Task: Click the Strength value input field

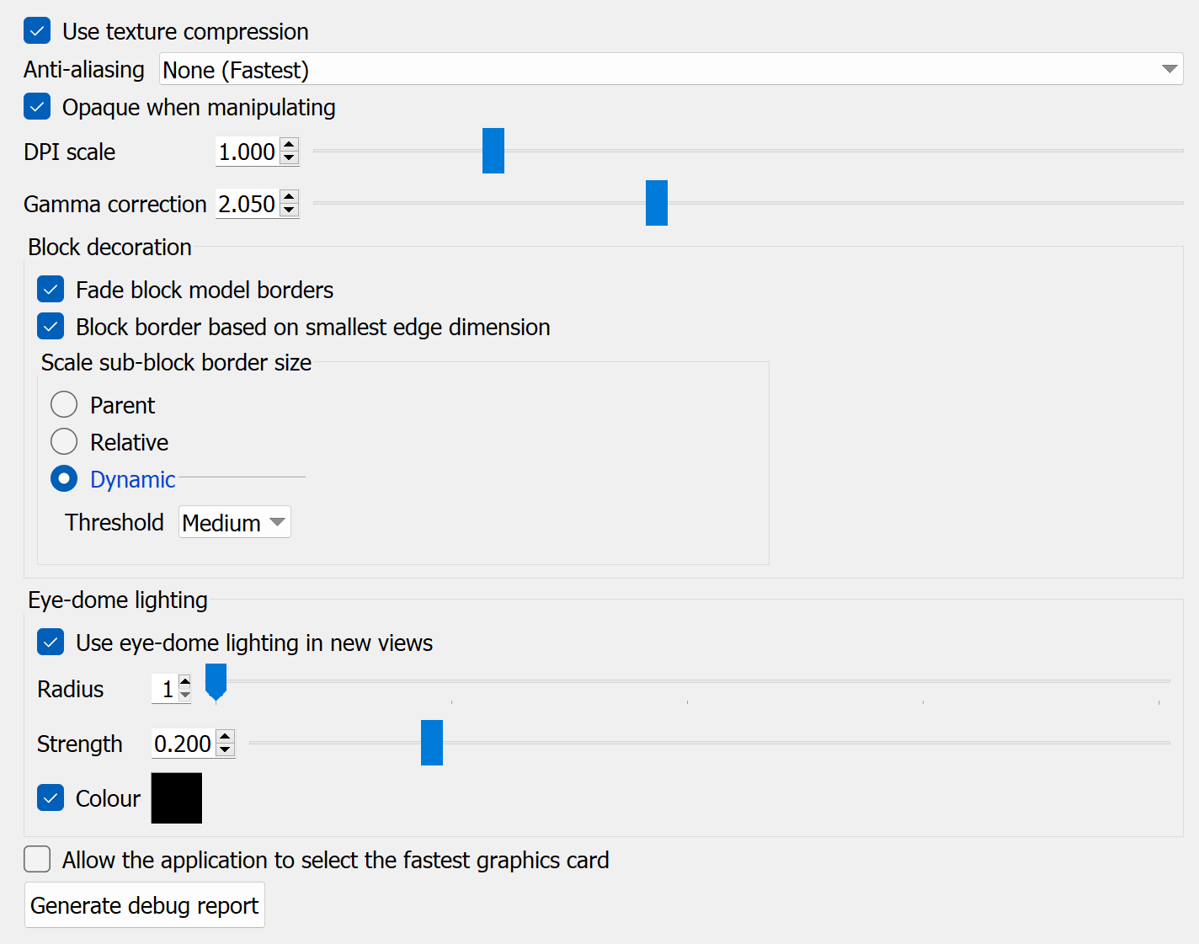Action: [x=183, y=744]
